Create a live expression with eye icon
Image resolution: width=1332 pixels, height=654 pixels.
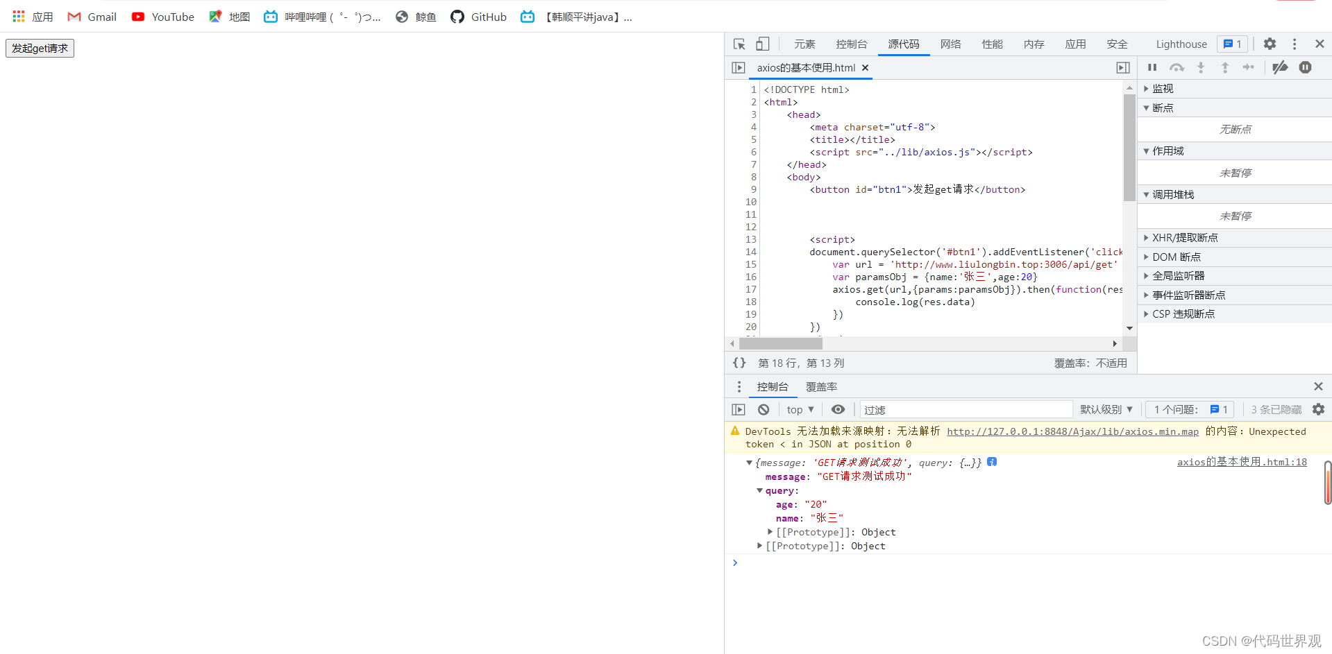coord(838,409)
